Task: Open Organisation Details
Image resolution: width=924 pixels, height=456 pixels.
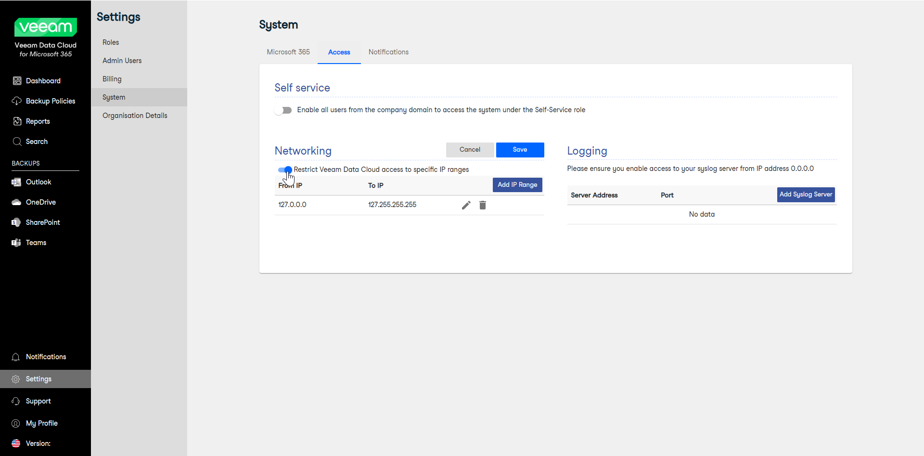Action: [x=135, y=116]
